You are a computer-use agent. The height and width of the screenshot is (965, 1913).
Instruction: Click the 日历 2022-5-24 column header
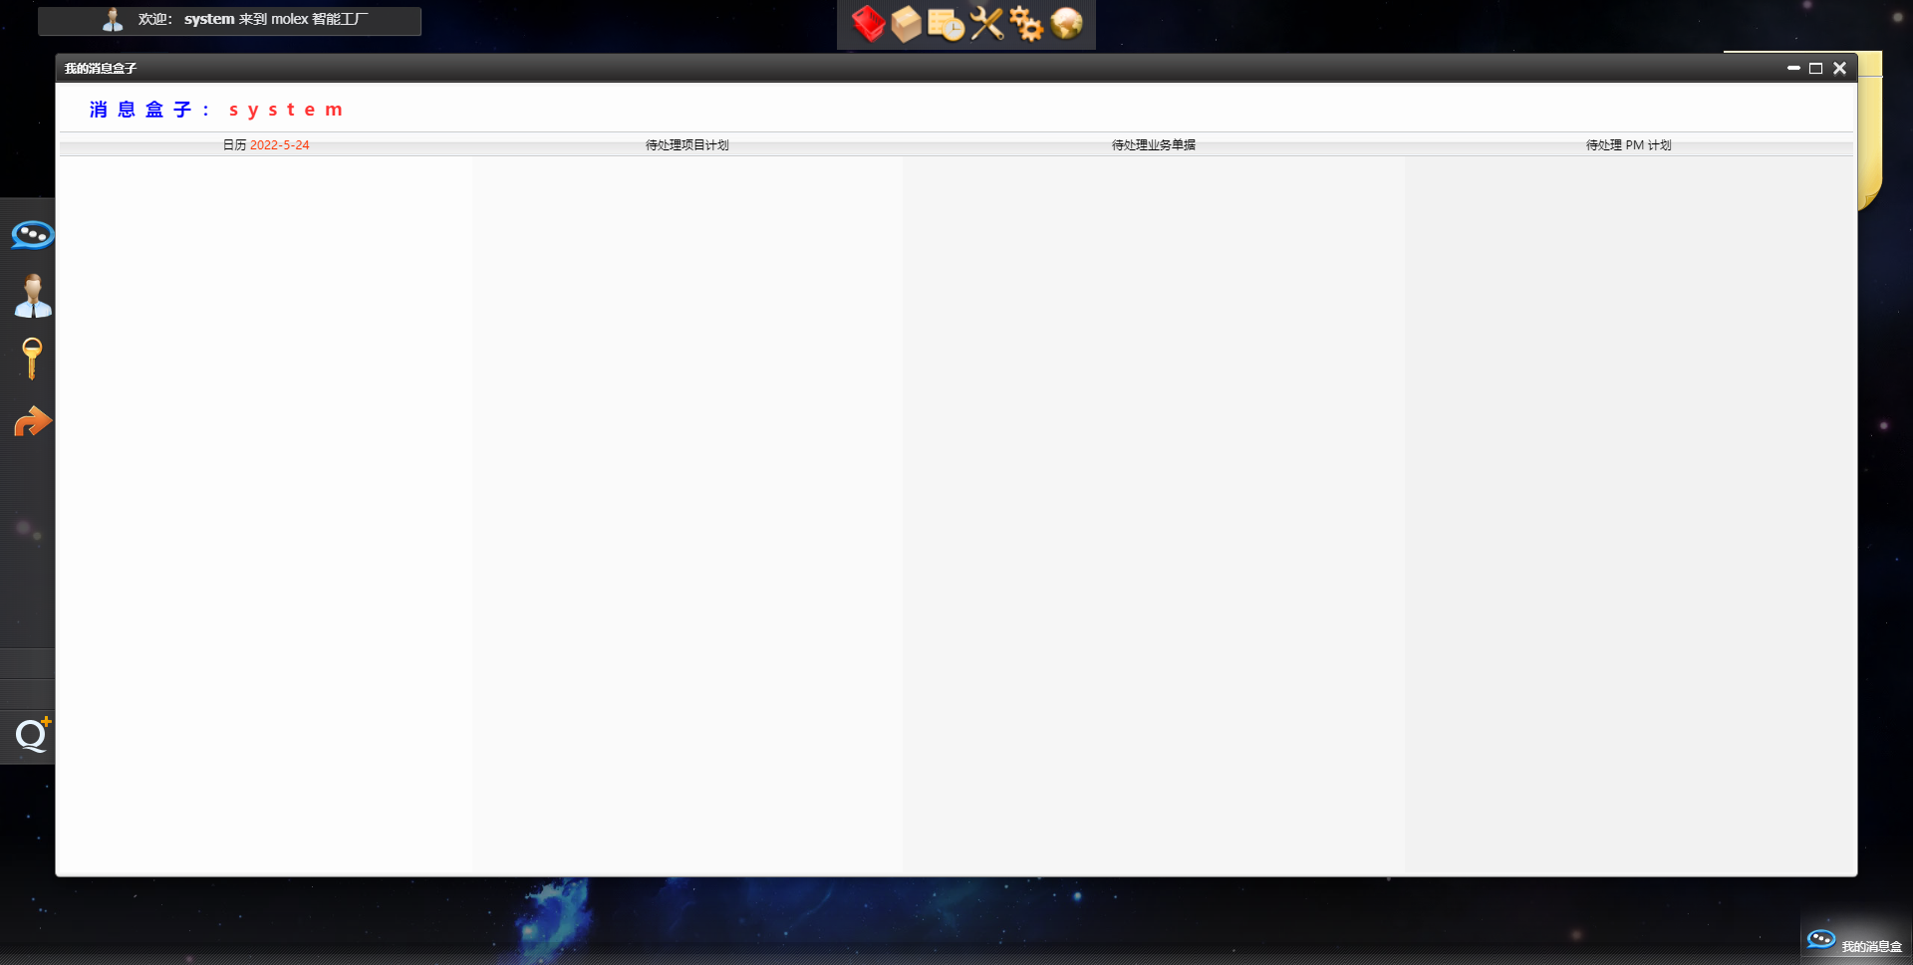coord(265,145)
